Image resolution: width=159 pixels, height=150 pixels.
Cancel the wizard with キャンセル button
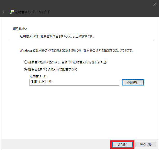[146, 144]
